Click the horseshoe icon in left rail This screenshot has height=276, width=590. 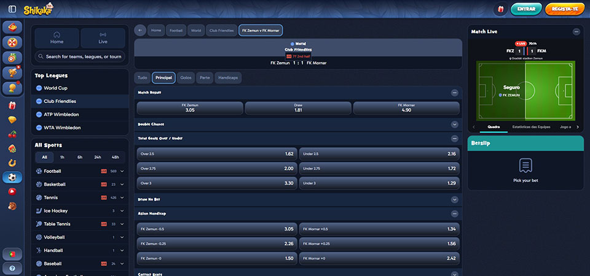pyautogui.click(x=12, y=163)
